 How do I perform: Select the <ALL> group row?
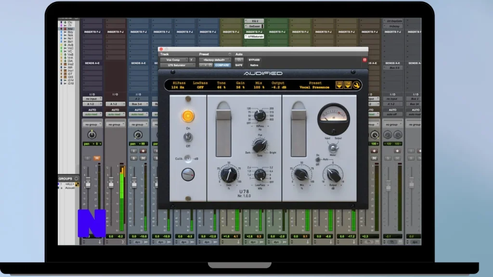pyautogui.click(x=69, y=184)
